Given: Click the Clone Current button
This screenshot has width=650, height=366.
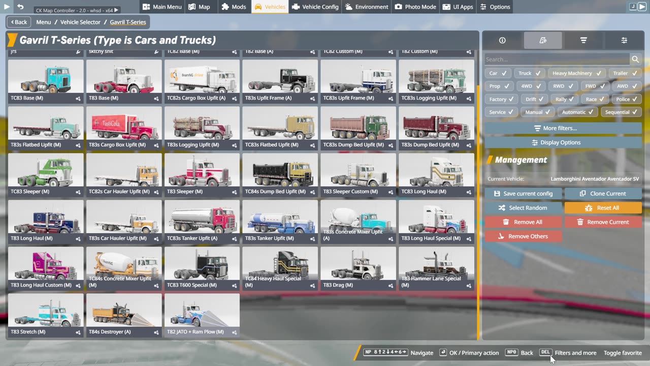Looking at the screenshot, I should [603, 194].
